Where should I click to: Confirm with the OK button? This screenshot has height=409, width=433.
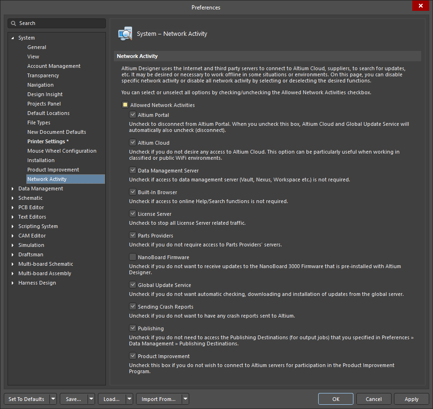point(336,399)
